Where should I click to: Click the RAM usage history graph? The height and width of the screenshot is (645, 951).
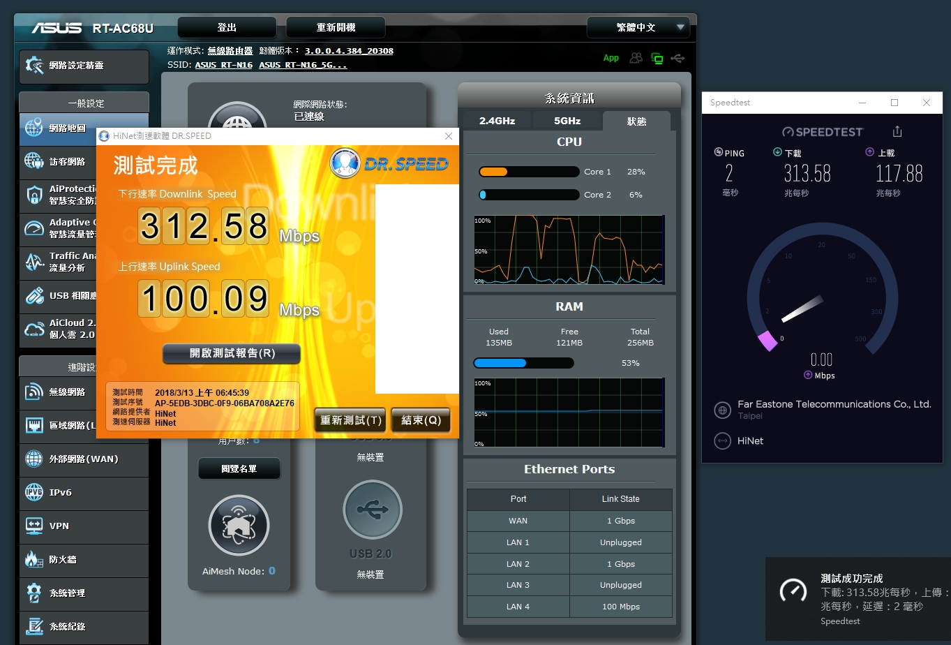coord(569,413)
